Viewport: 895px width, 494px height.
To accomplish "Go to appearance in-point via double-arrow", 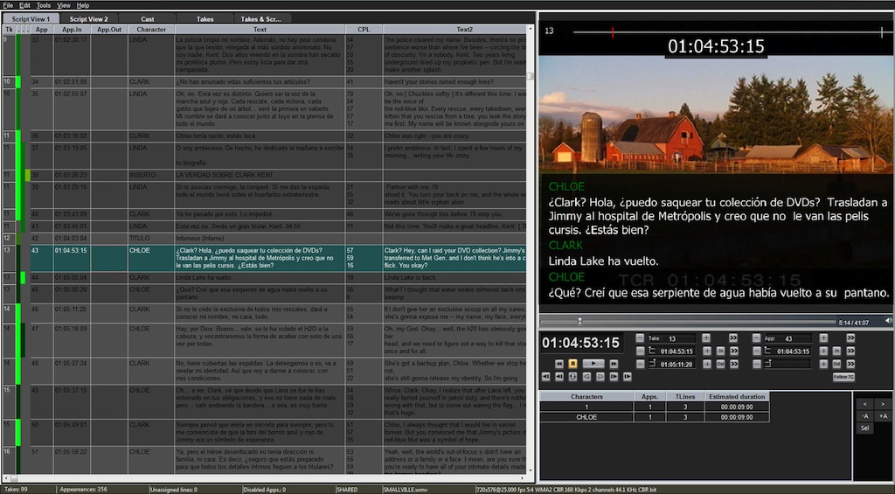I will tap(850, 351).
